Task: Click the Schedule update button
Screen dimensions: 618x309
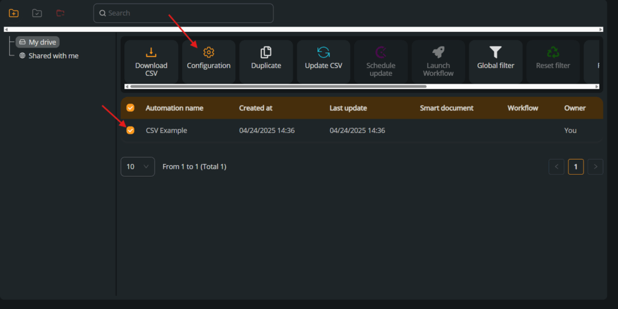Action: click(x=381, y=61)
